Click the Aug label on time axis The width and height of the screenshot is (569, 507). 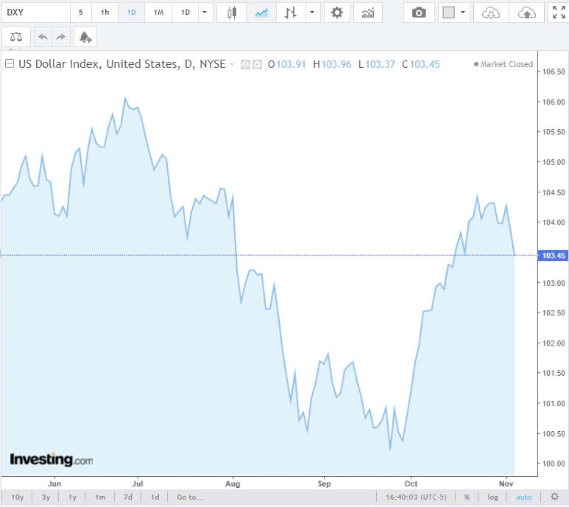coord(233,483)
